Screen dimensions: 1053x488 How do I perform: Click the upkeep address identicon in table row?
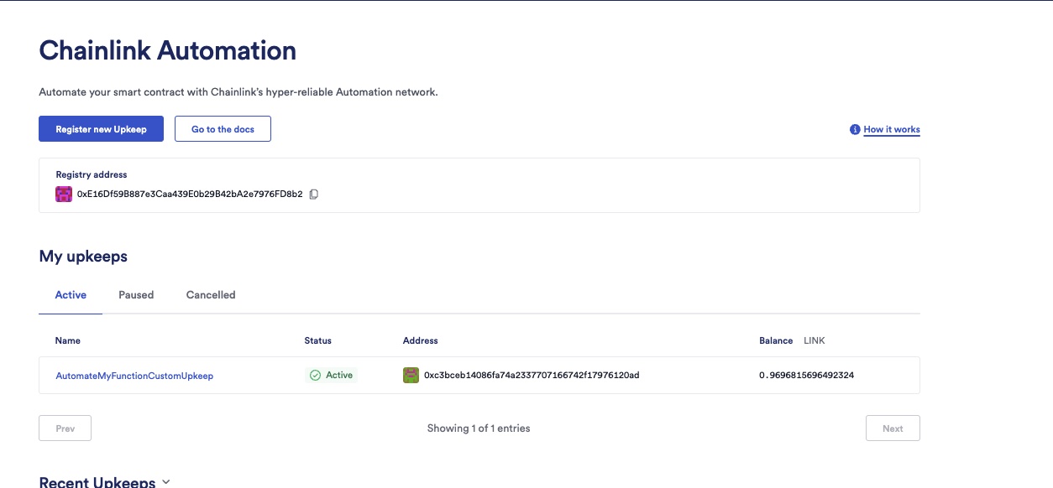click(411, 376)
